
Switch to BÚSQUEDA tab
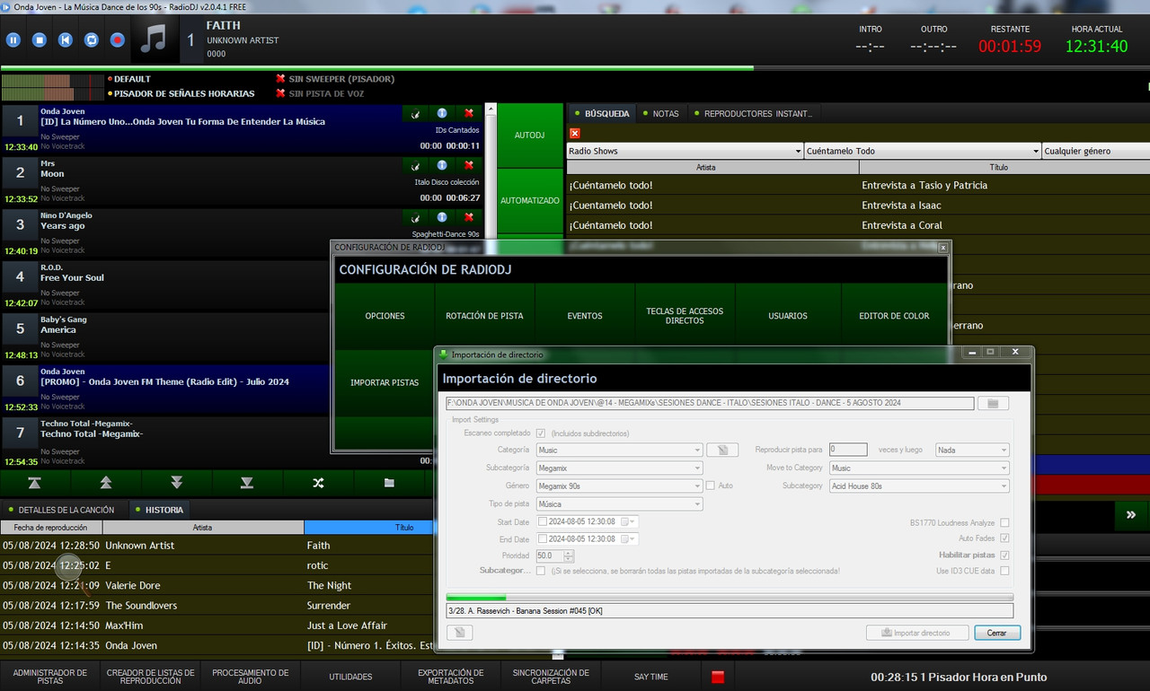coord(601,114)
